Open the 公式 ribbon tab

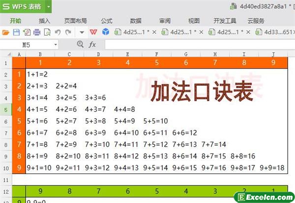tap(107, 21)
